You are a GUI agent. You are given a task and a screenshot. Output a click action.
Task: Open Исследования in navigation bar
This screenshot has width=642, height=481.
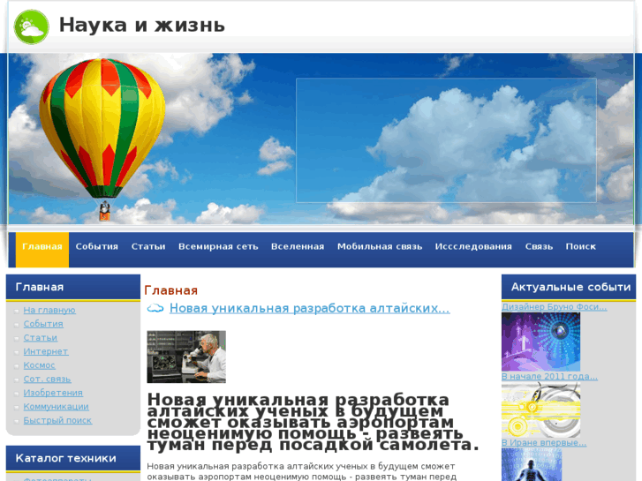click(473, 247)
